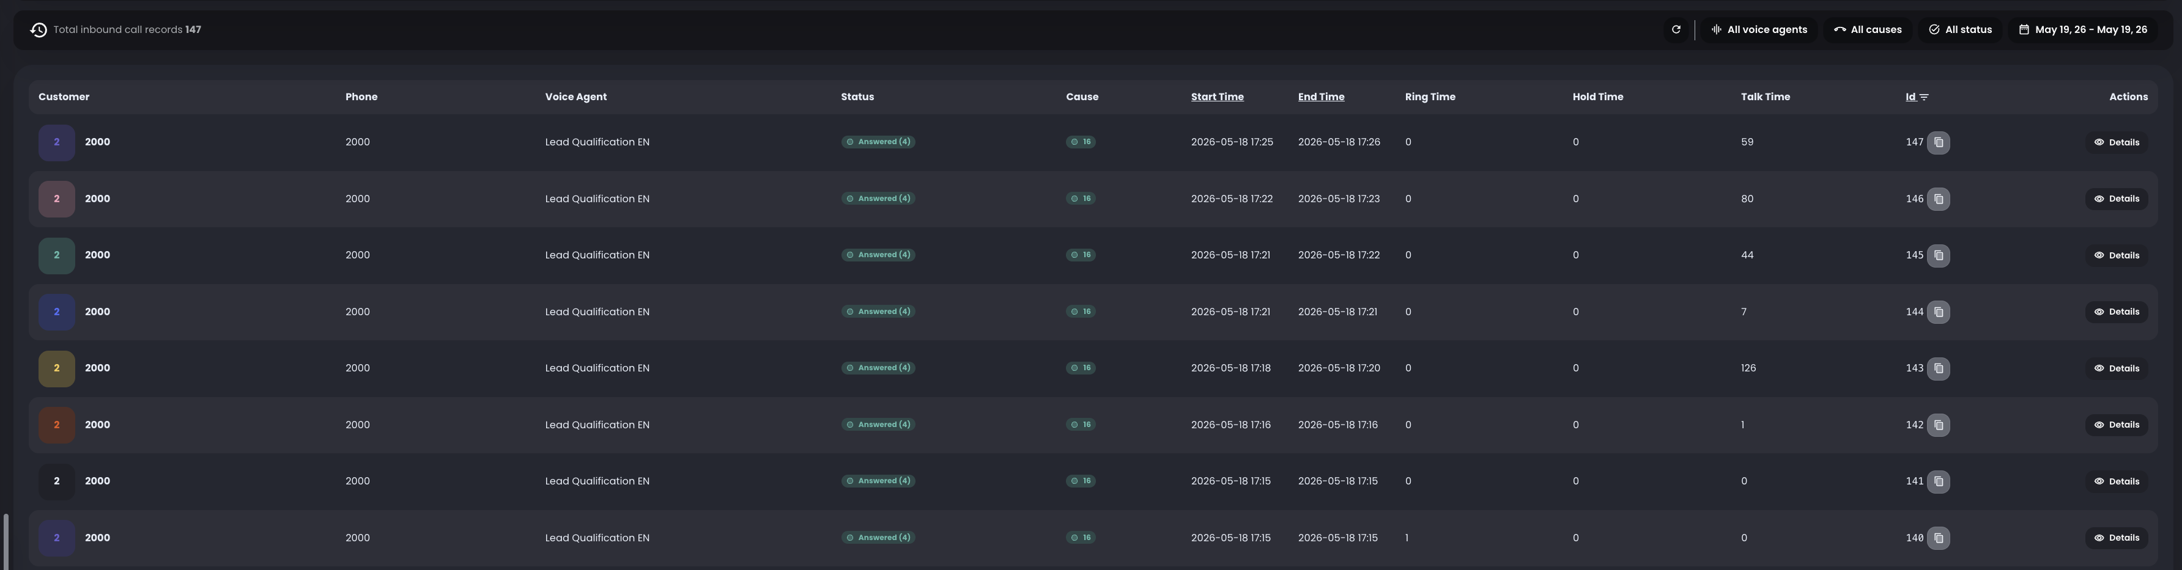Click the refresh call records icon
The height and width of the screenshot is (570, 2182).
tap(1676, 29)
